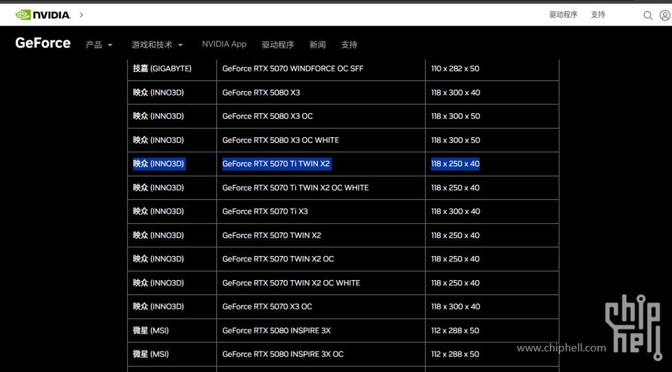
Task: Select GeForce RTX 5080 X3 model cell
Action: tap(261, 93)
